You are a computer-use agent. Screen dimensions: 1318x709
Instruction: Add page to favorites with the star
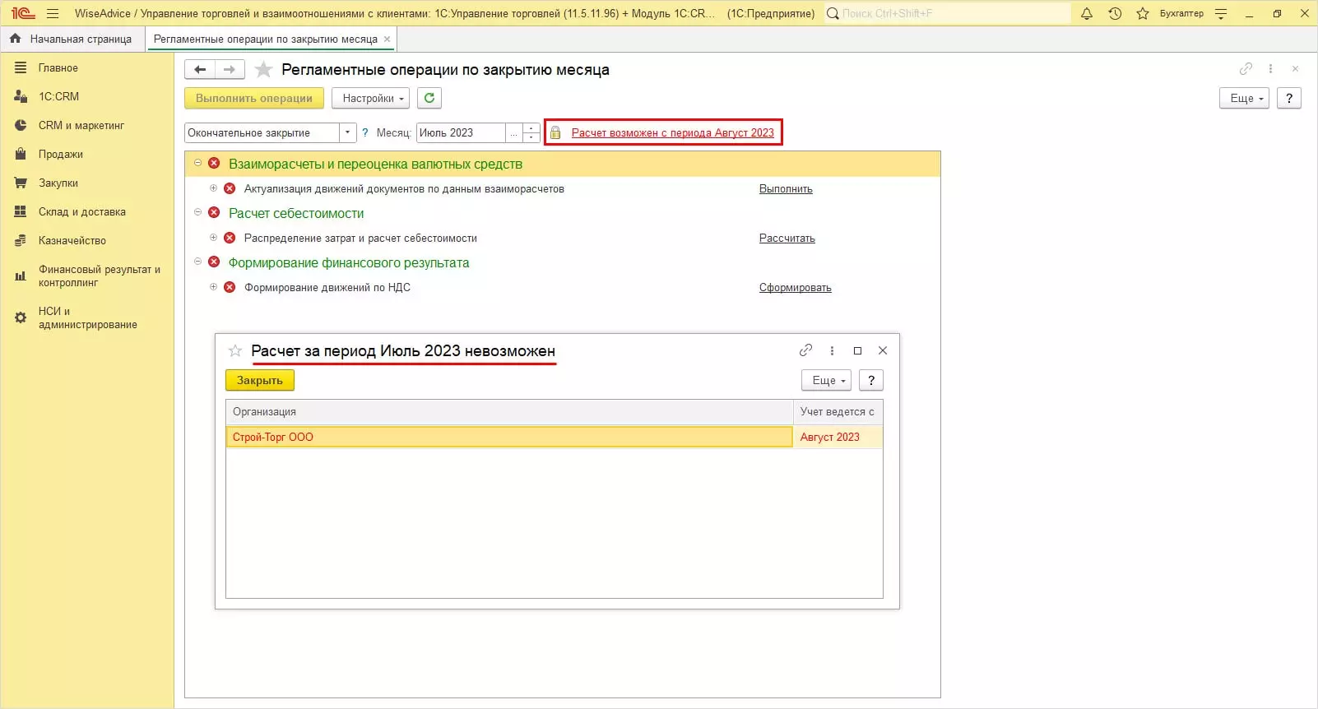[x=263, y=70]
